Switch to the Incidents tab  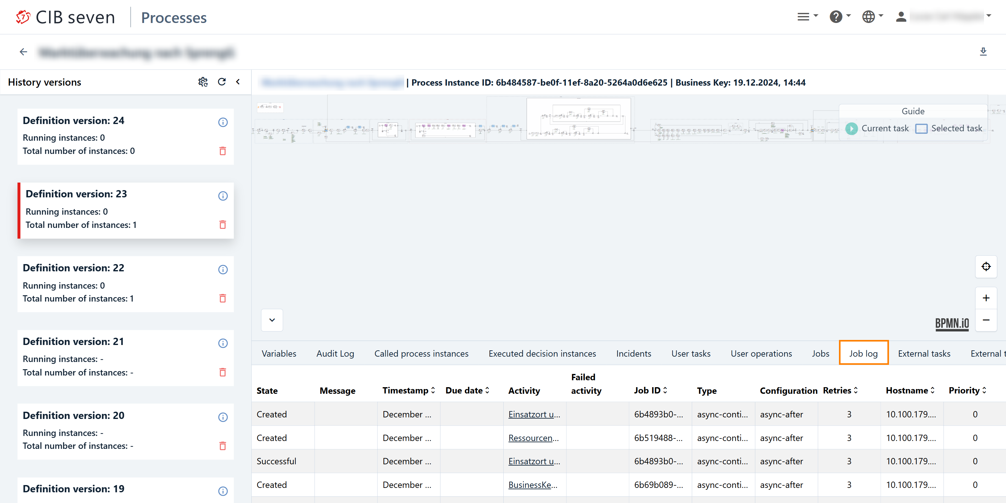pos(634,353)
